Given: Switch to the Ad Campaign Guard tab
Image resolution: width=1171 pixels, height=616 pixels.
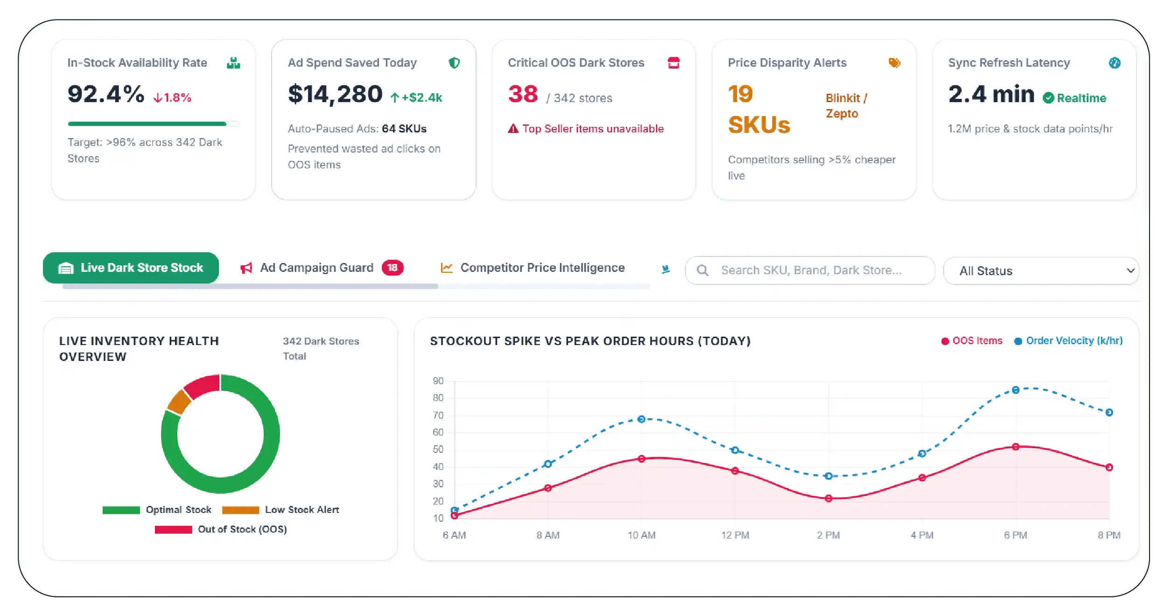Looking at the screenshot, I should point(322,268).
